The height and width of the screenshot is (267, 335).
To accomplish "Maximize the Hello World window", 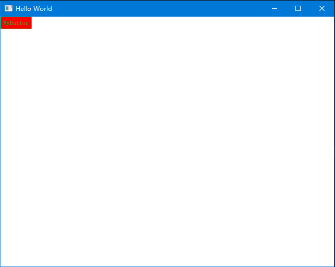I will (298, 8).
